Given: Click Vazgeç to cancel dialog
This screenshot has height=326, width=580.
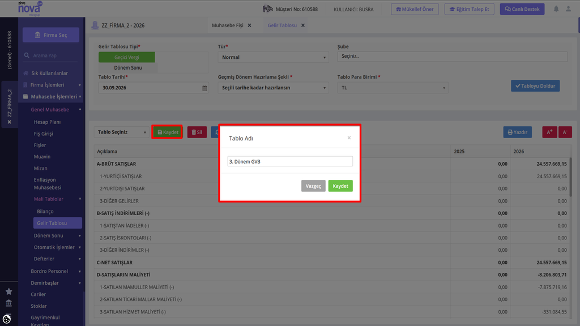Looking at the screenshot, I should pyautogui.click(x=313, y=186).
